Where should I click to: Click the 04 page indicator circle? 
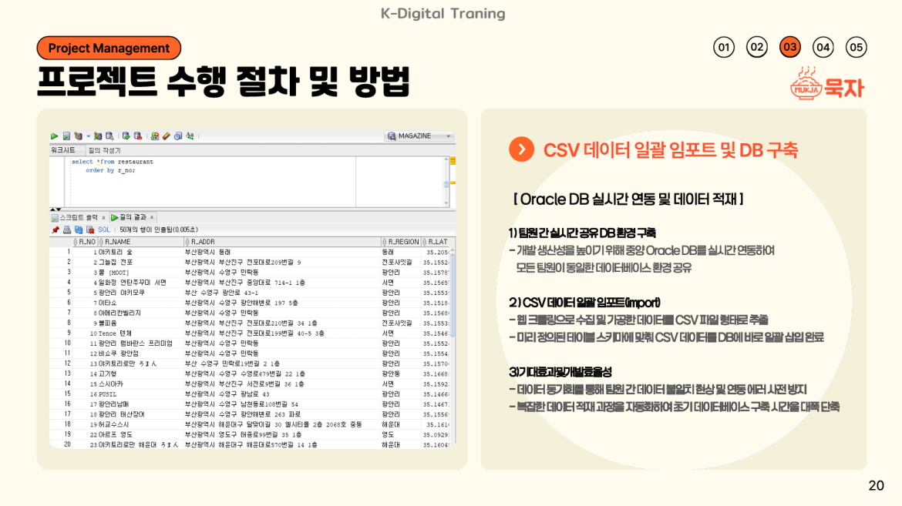(x=823, y=47)
